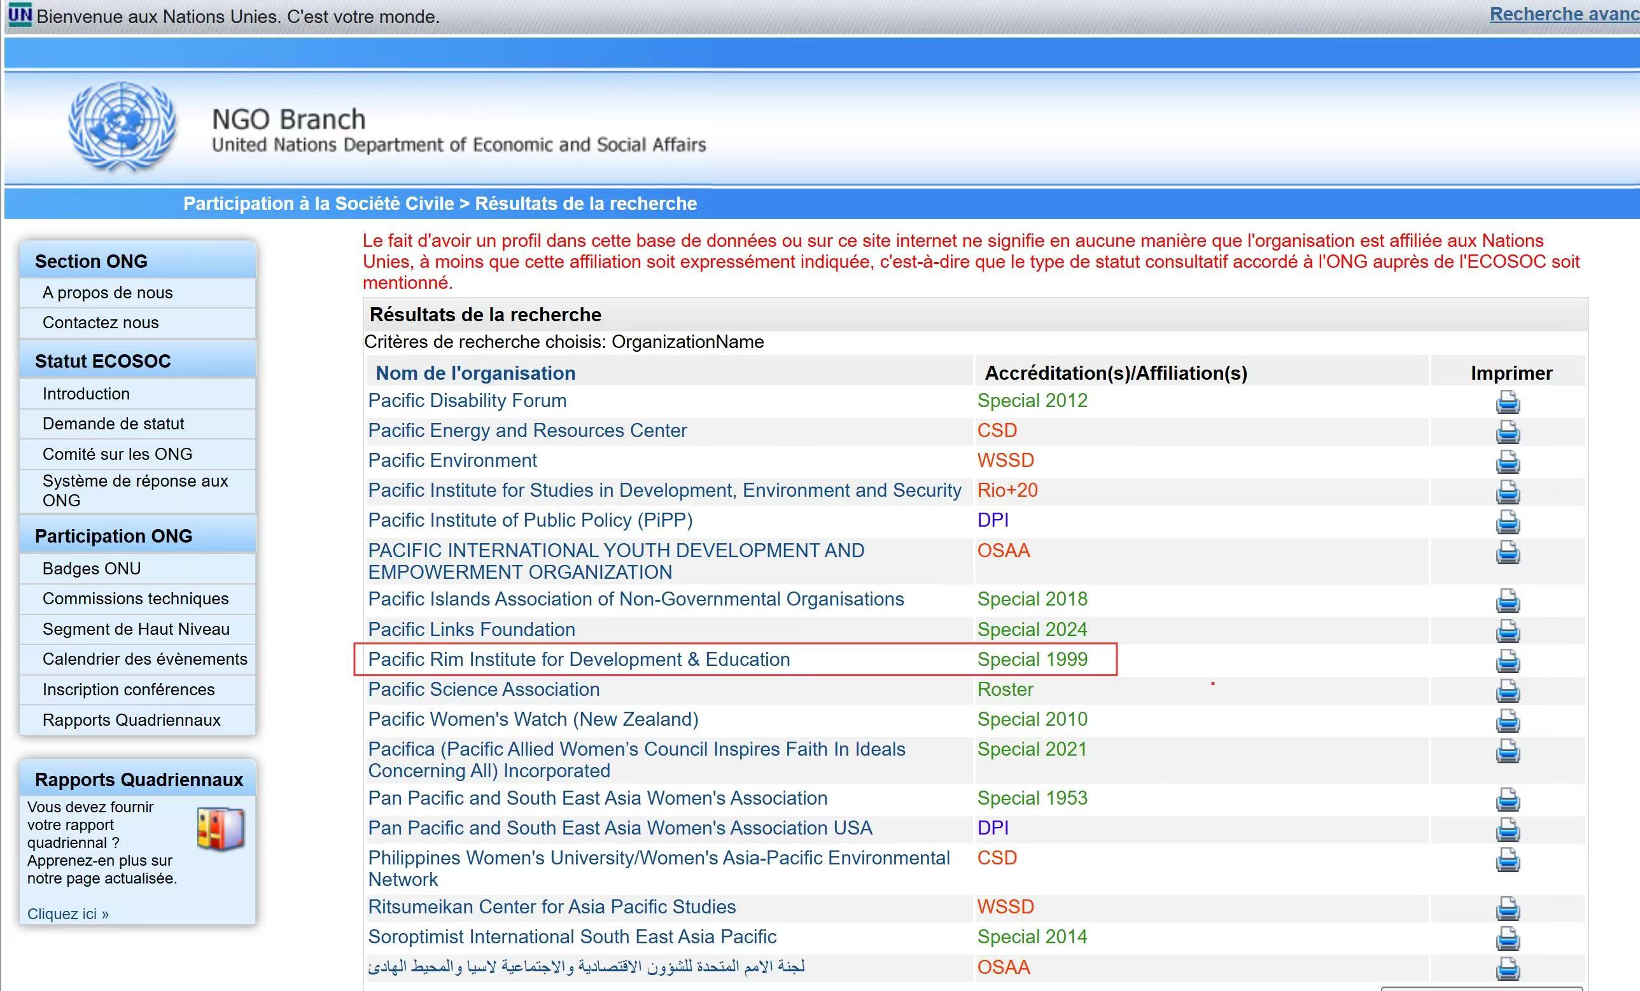Image resolution: width=1640 pixels, height=991 pixels.
Task: Open Ritsumeikan Center for Asia Pacific Studies
Action: click(x=552, y=907)
